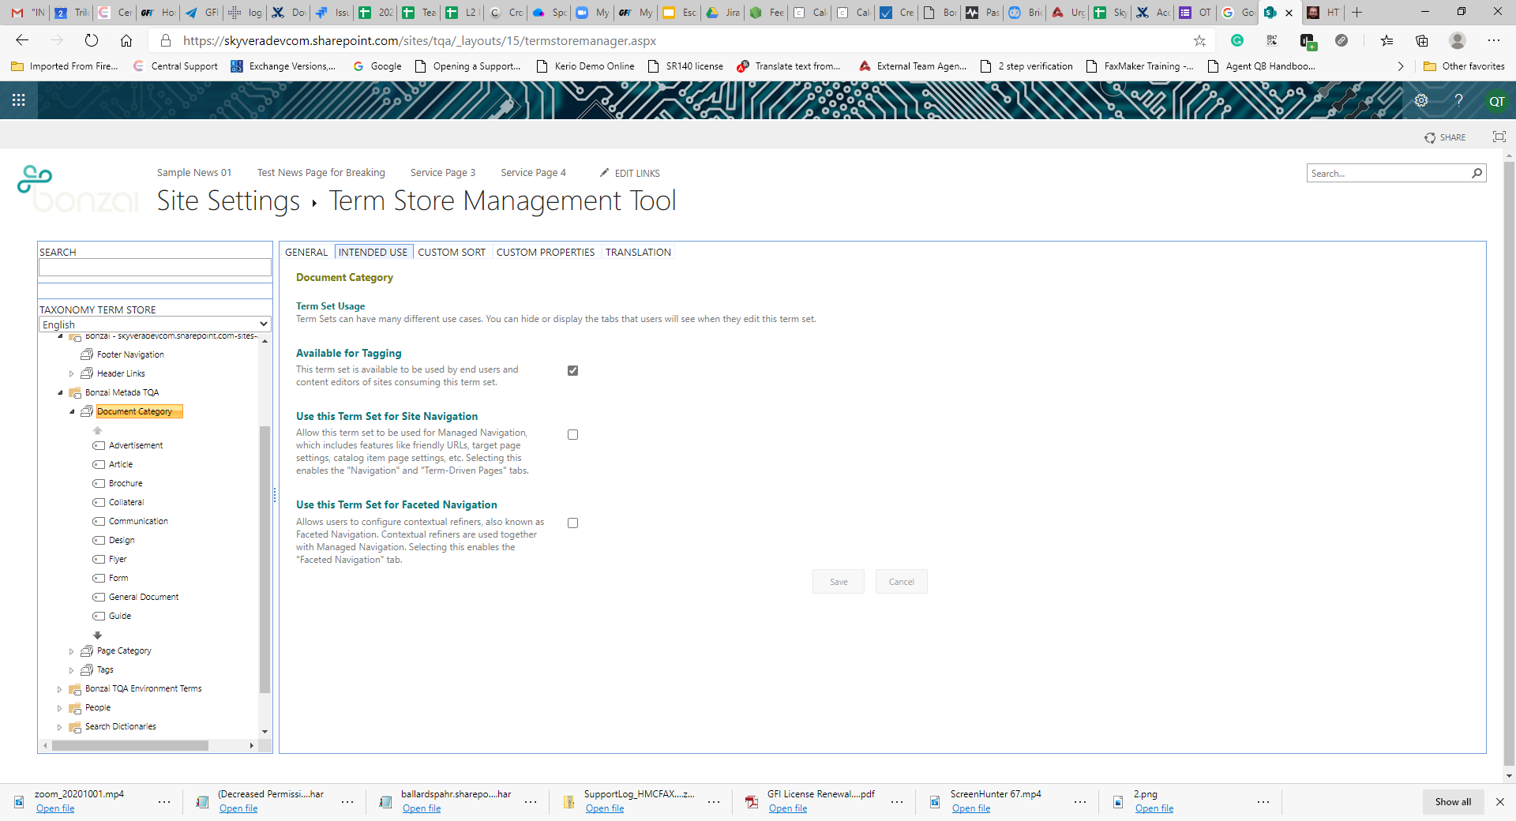The image size is (1516, 821).
Task: Open file for zoom_20201001.mp4 download
Action: [x=55, y=808]
